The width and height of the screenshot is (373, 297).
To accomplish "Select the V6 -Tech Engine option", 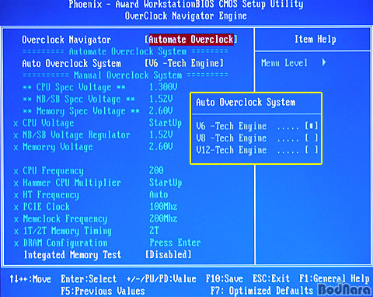I will (256, 126).
